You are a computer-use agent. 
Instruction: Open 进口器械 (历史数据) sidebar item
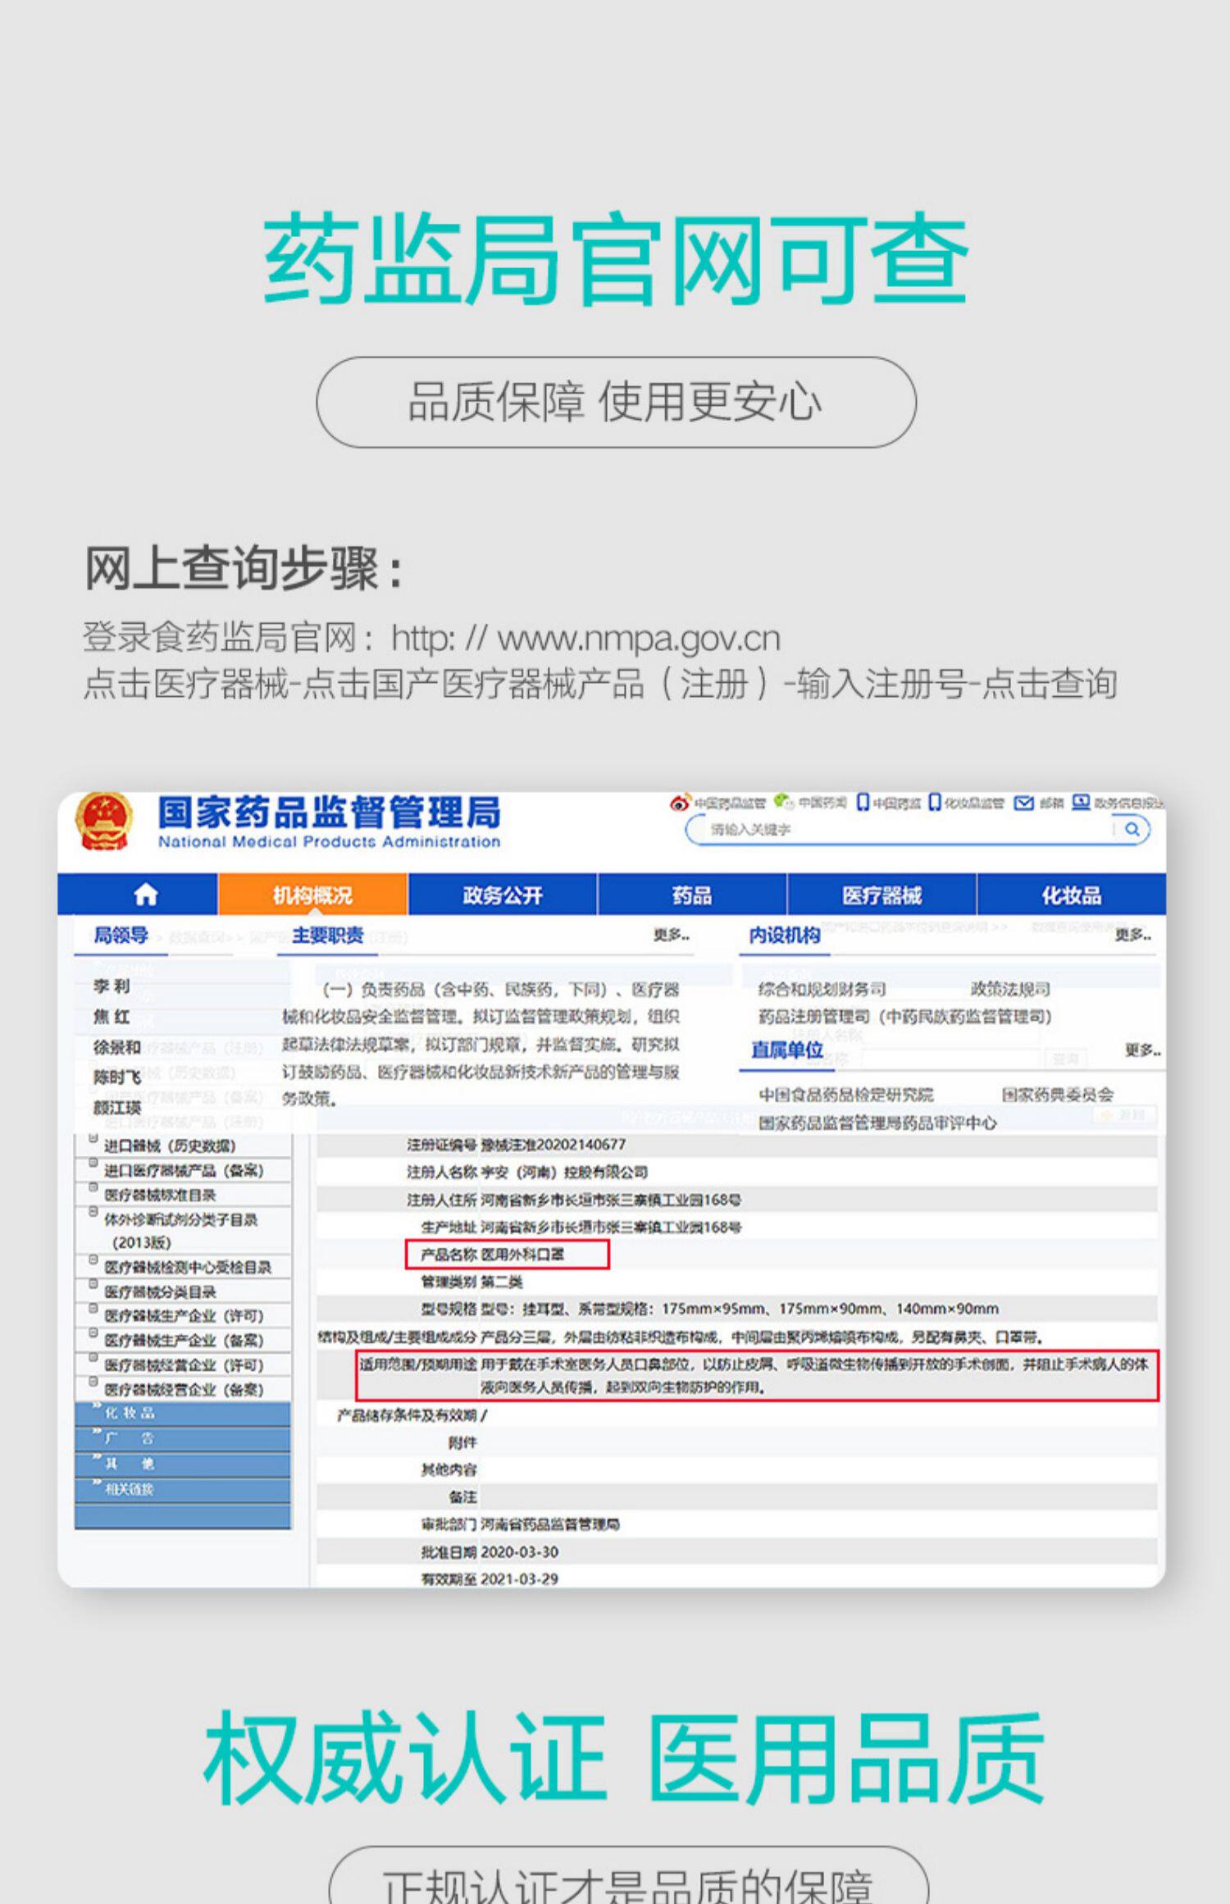170,1146
